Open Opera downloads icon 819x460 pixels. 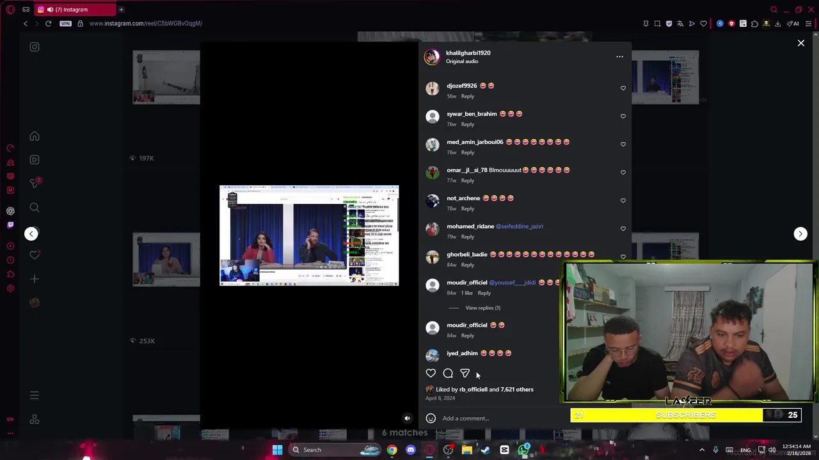[777, 24]
